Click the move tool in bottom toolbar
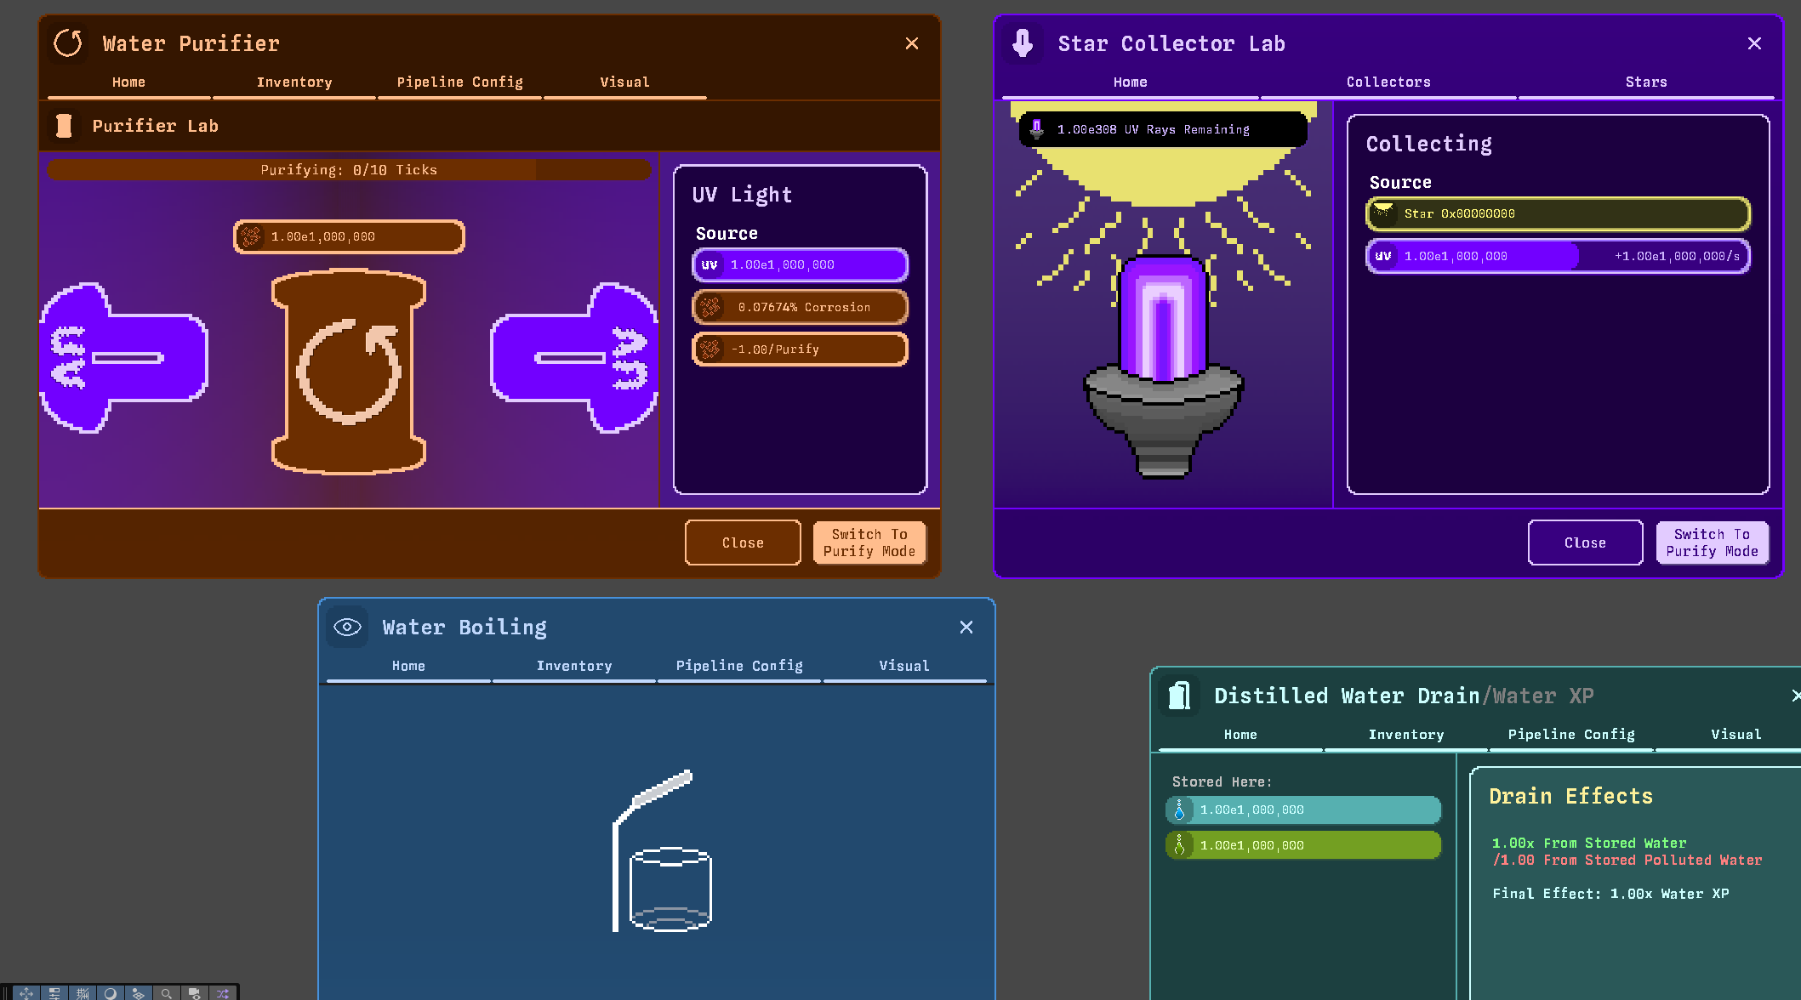Screen dimensions: 1801x1000 pos(26,993)
